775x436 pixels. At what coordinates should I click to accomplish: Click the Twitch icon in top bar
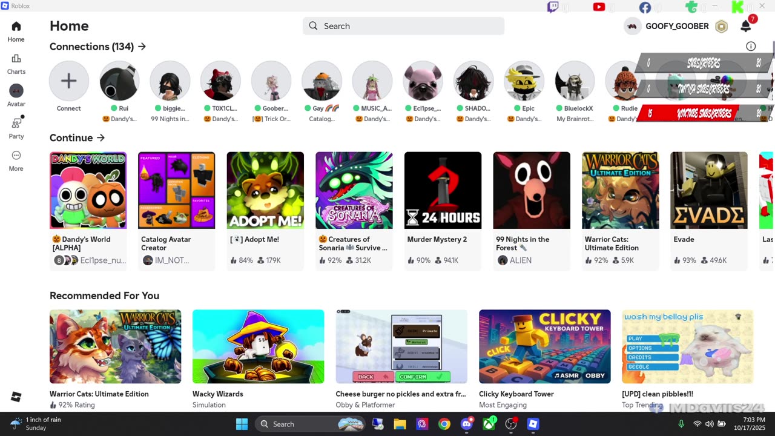pyautogui.click(x=553, y=7)
